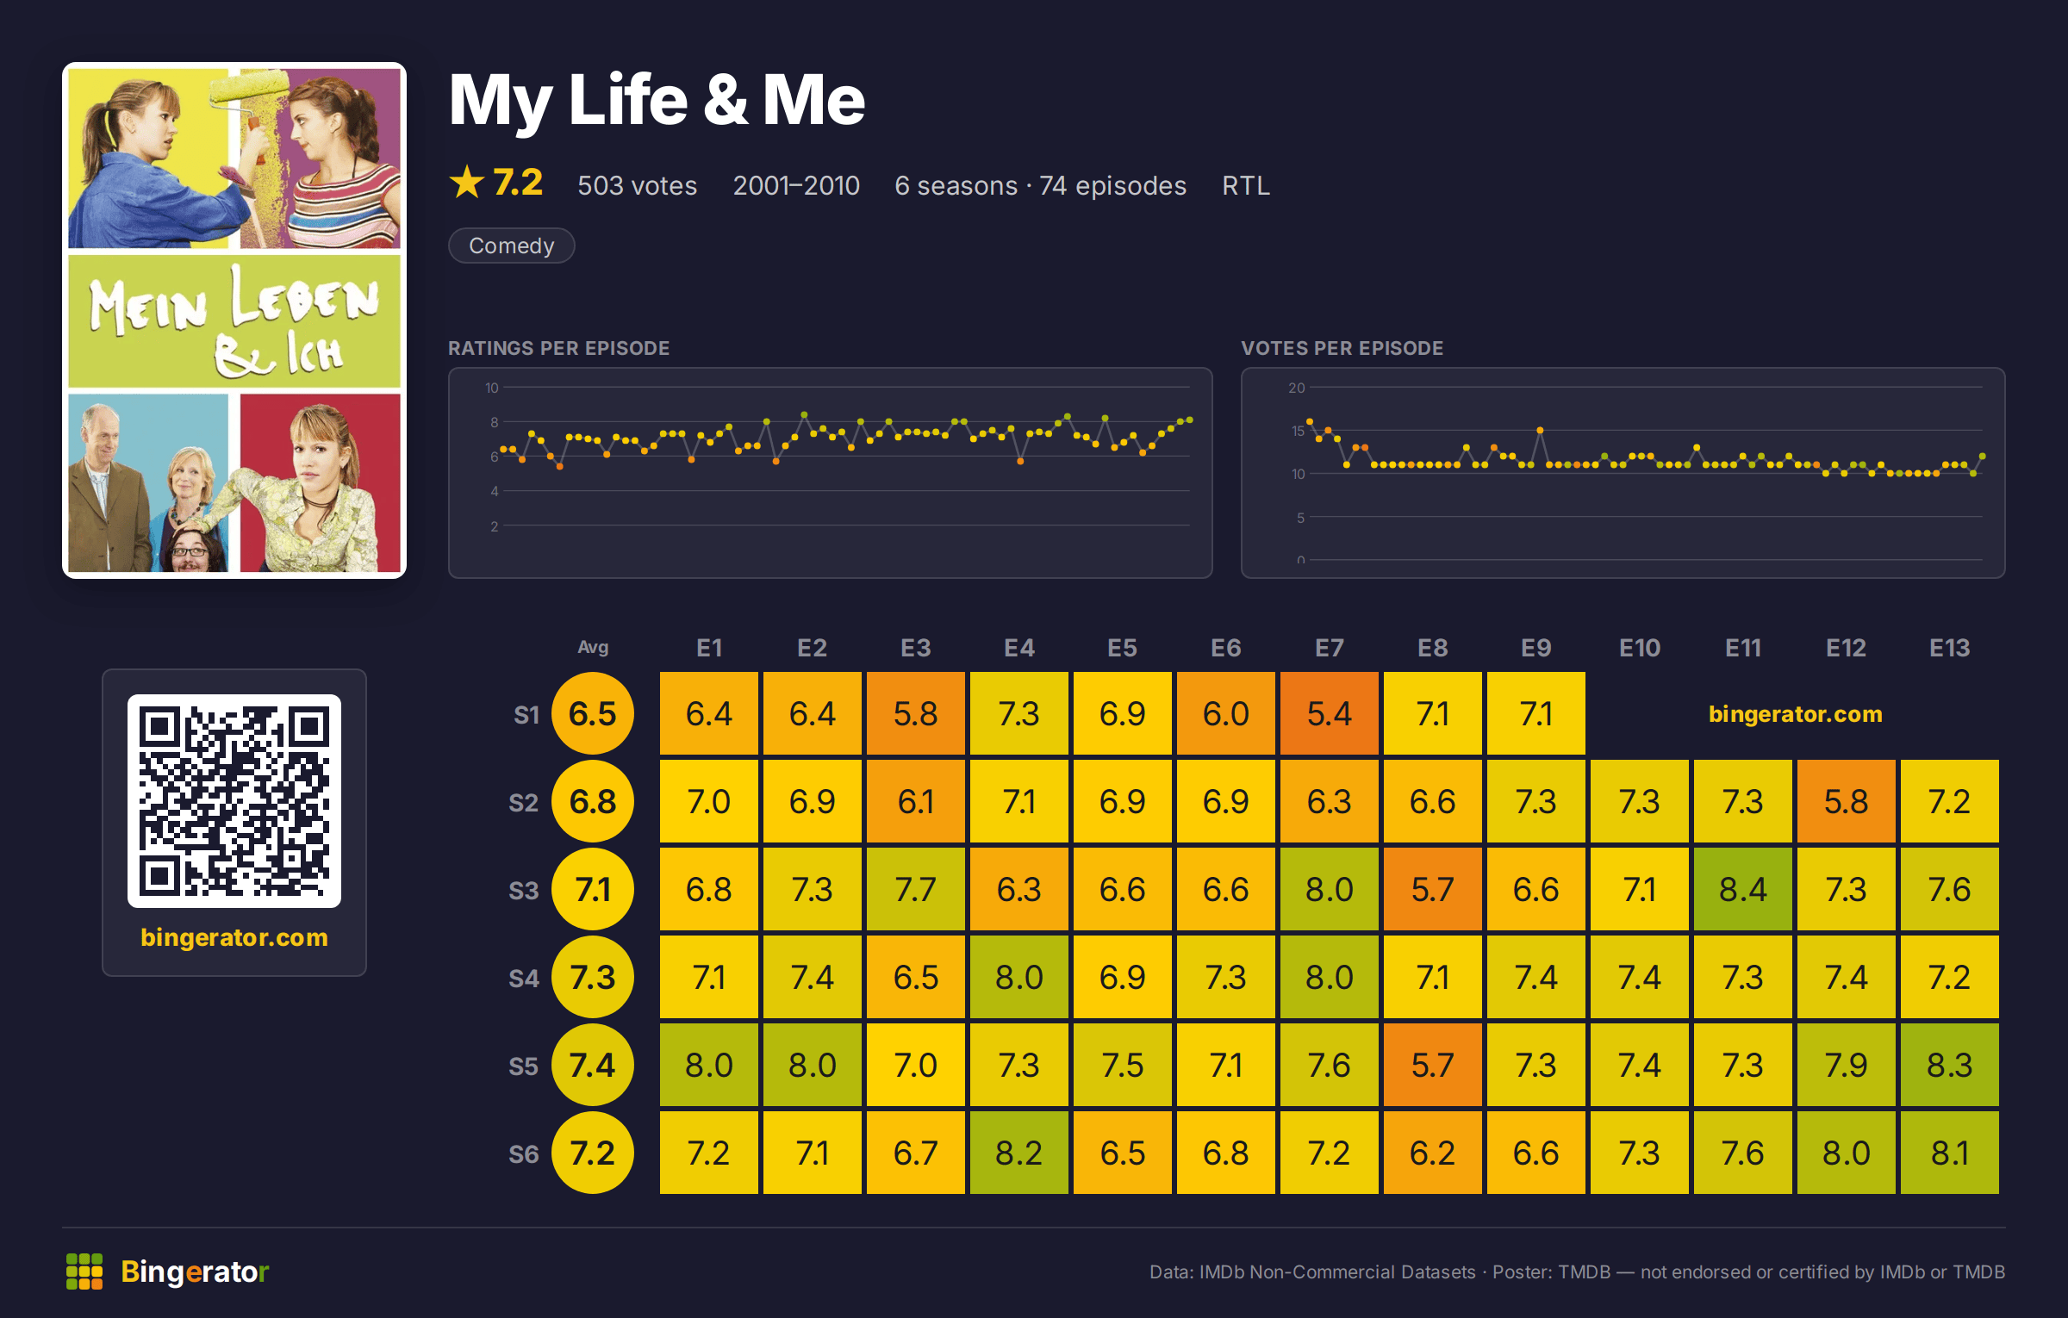Click the Bingerator grid logo icon

pyautogui.click(x=84, y=1271)
